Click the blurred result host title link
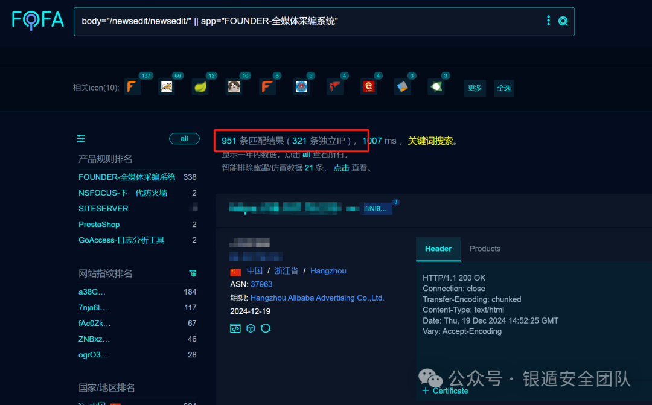 pos(295,208)
